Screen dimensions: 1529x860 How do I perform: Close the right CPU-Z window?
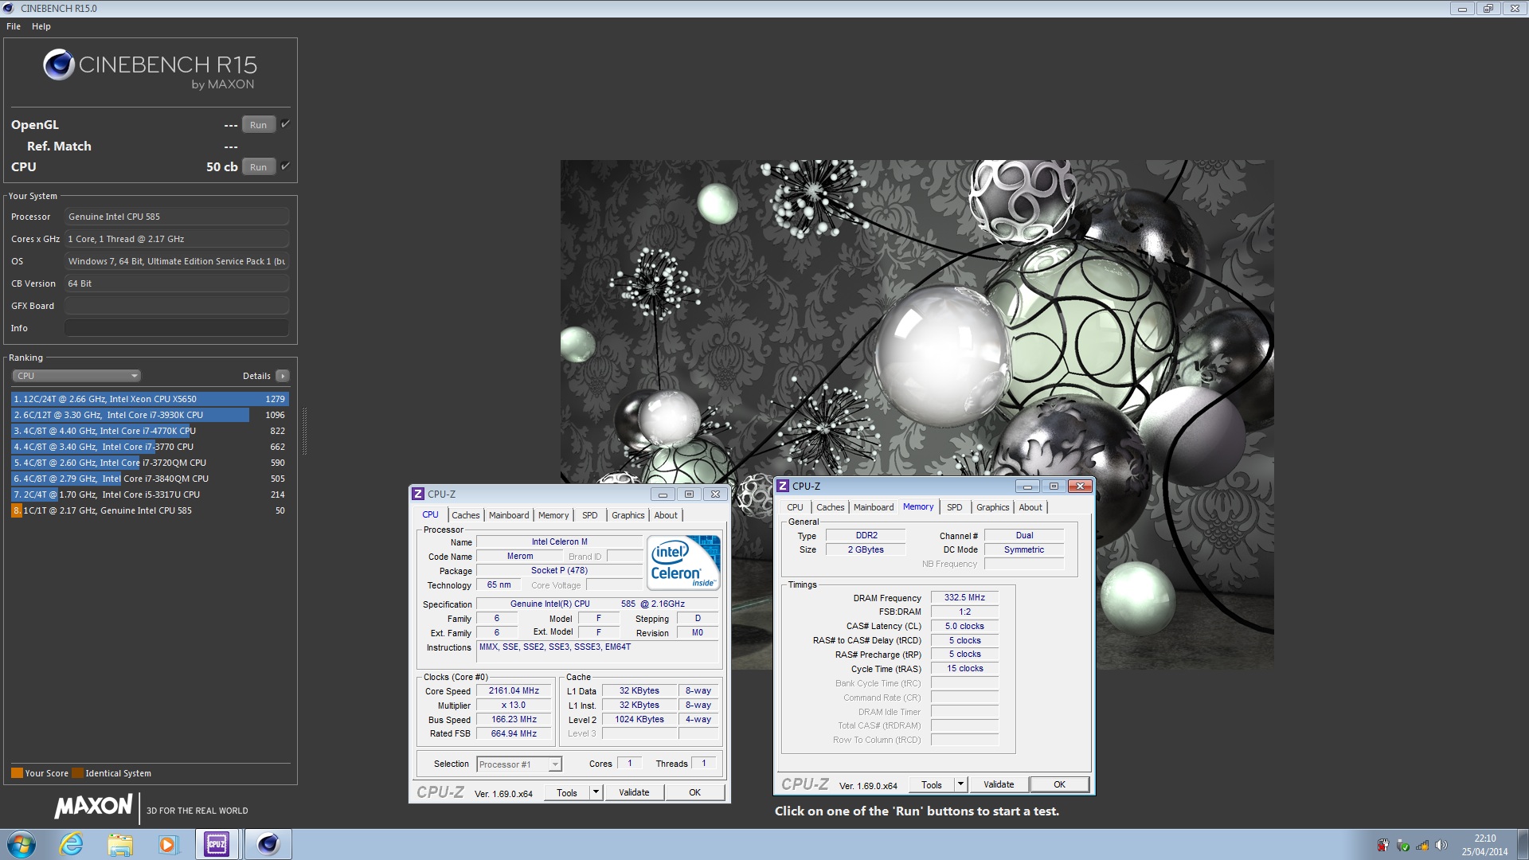pyautogui.click(x=1080, y=487)
